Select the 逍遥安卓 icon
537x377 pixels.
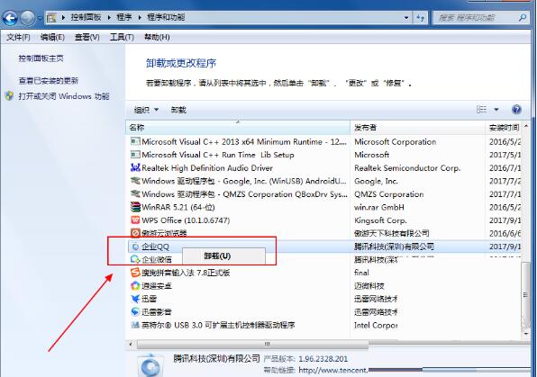[135, 285]
